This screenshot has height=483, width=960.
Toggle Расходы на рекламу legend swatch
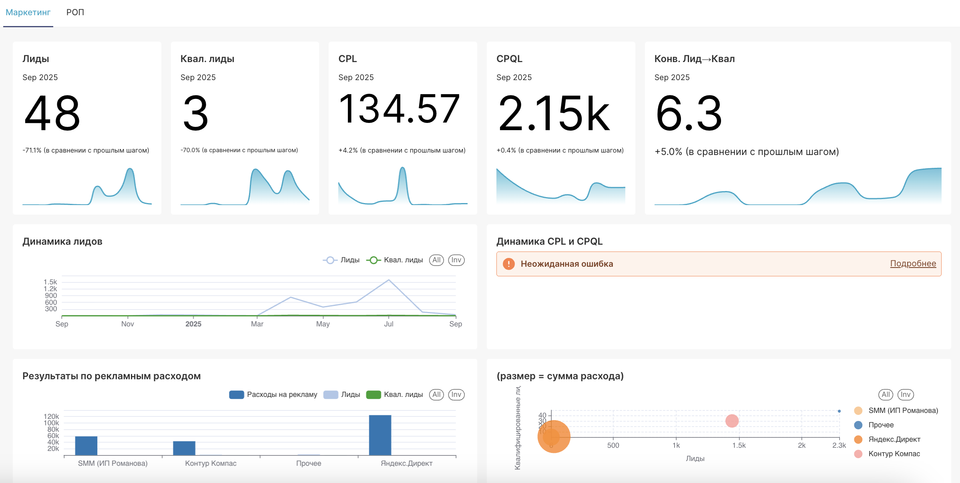pos(237,394)
